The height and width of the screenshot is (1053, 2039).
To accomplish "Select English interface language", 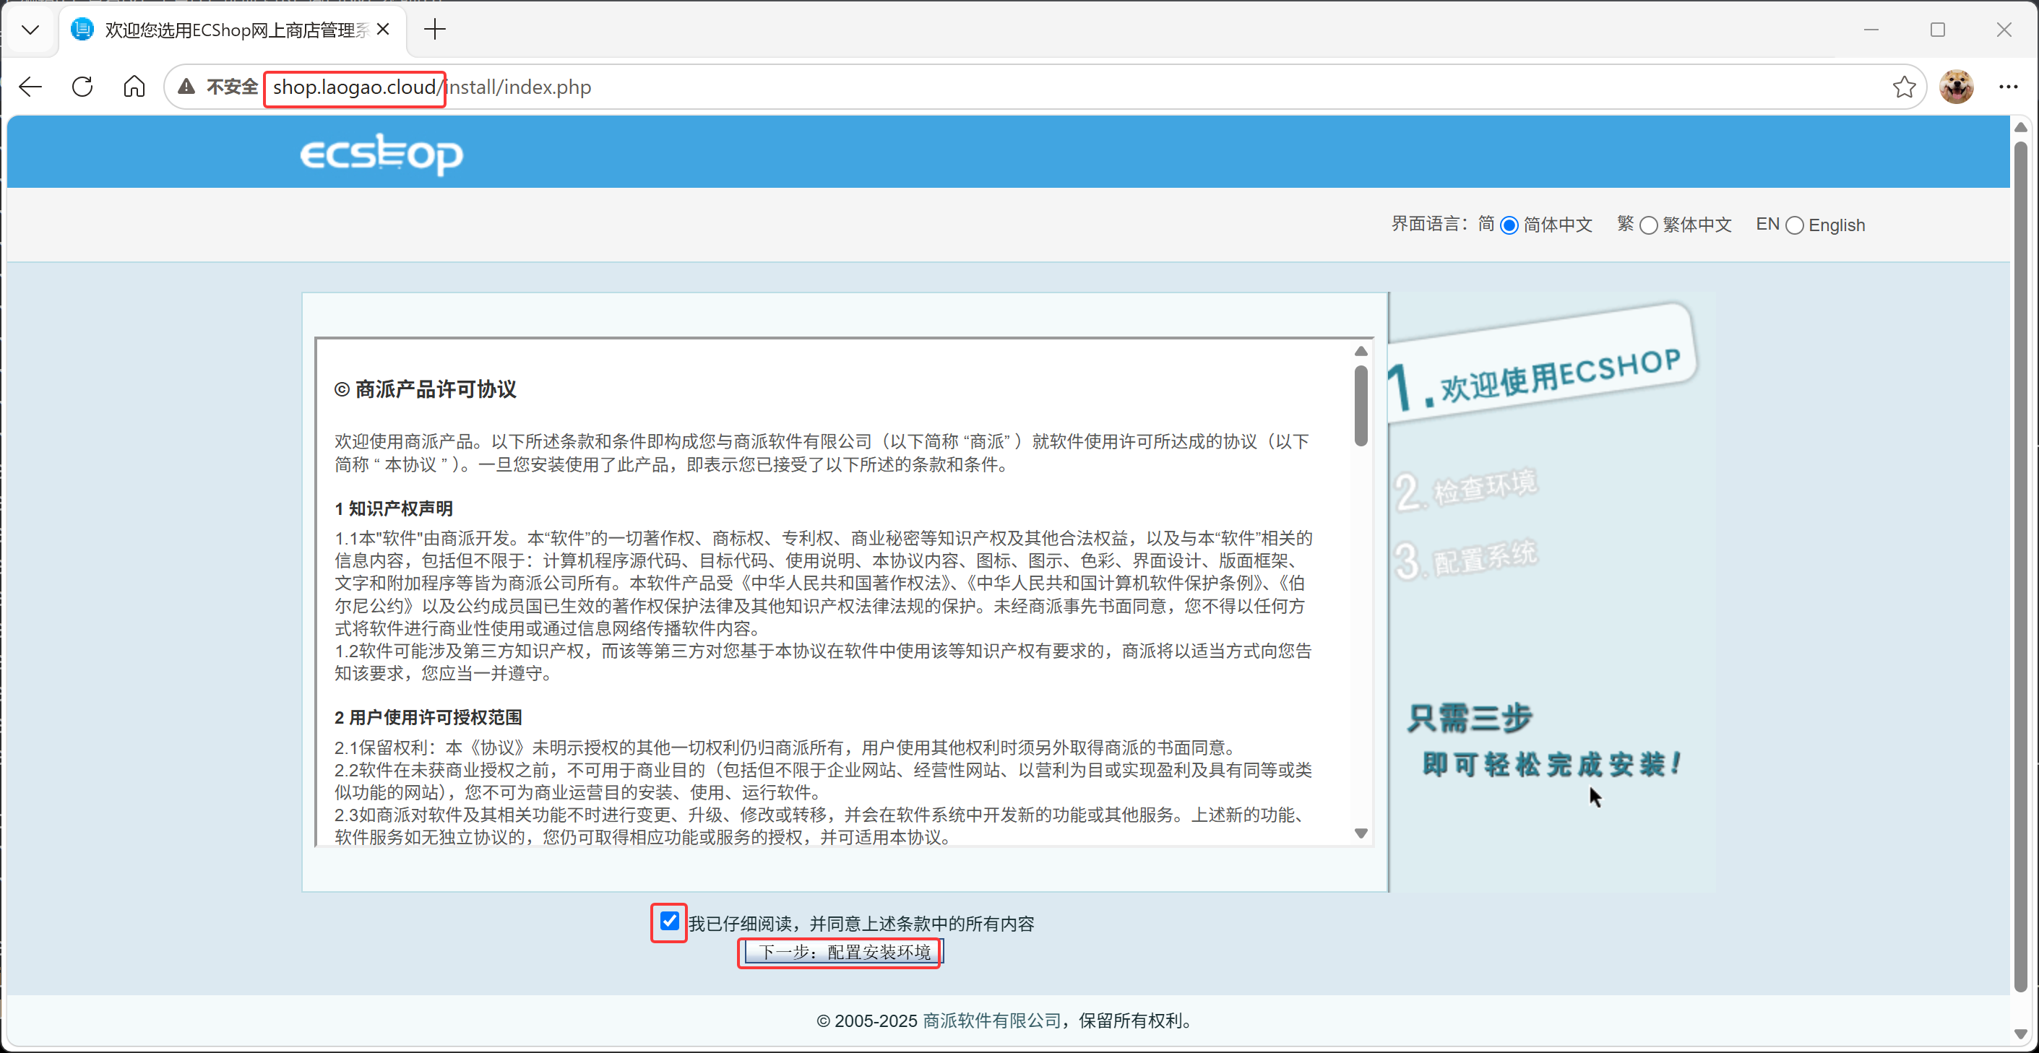I will [x=1796, y=225].
